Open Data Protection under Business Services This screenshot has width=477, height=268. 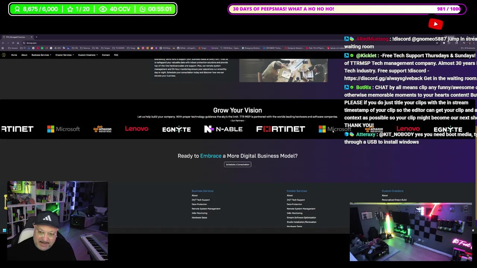tap(199, 204)
